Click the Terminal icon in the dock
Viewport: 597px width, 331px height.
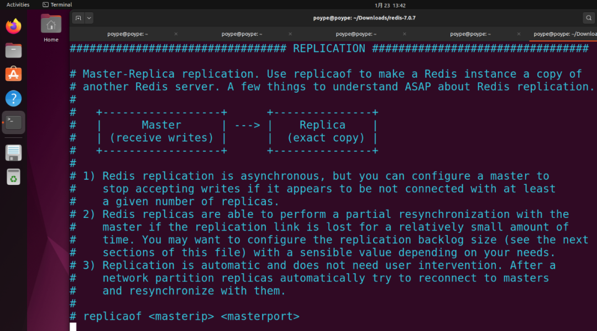click(x=13, y=122)
